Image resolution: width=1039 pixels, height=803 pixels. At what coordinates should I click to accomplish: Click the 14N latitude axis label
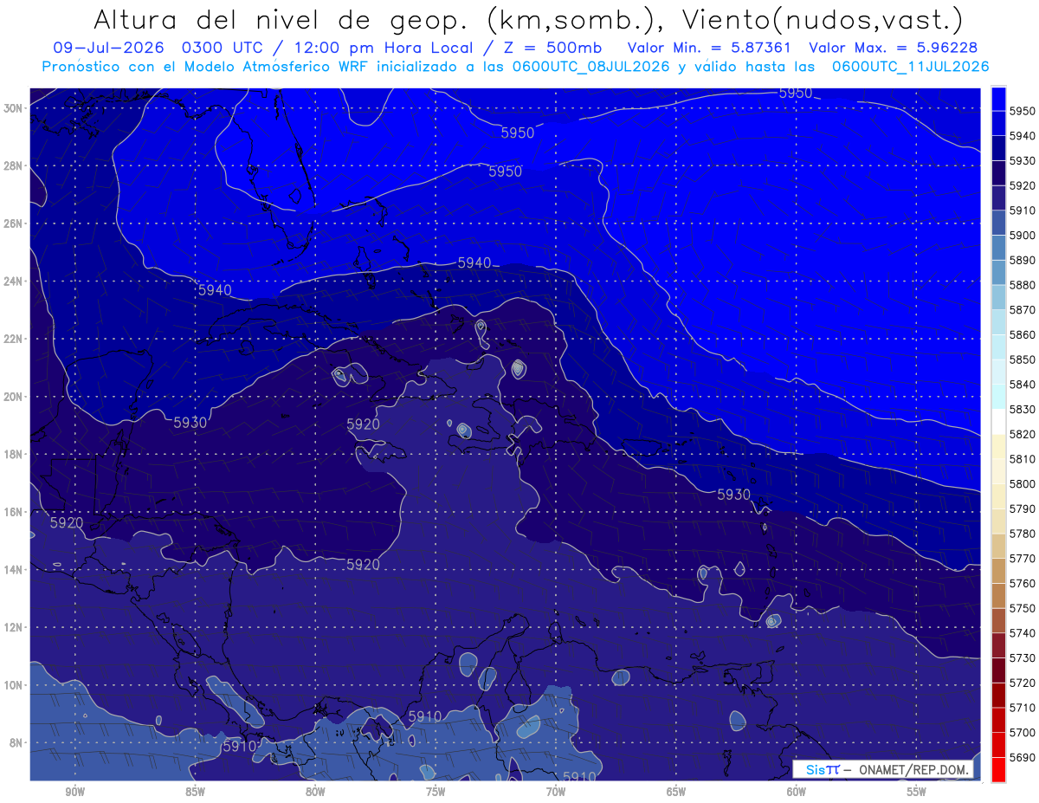[x=15, y=569]
